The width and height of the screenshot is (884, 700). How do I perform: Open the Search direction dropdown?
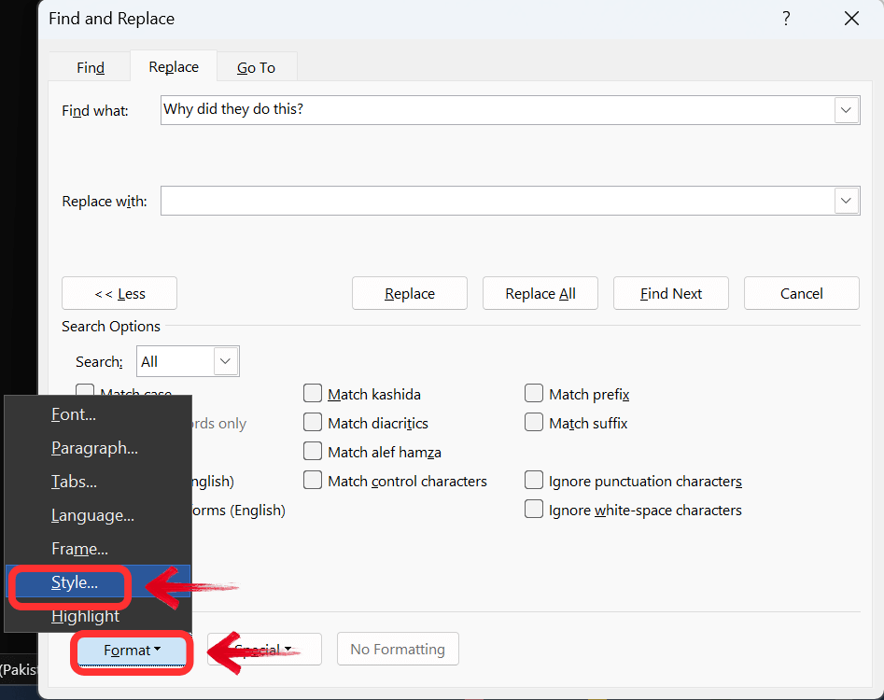[x=224, y=361]
